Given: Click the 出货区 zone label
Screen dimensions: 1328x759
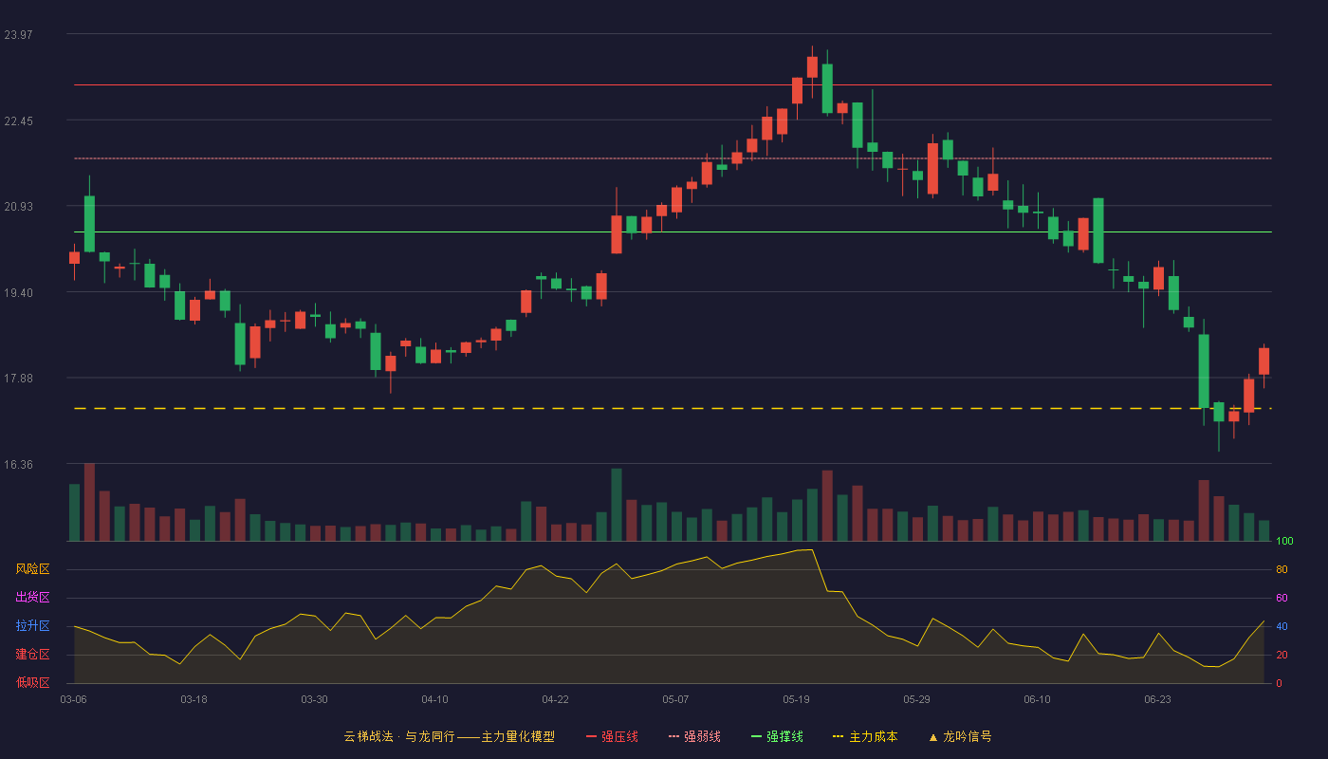Looking at the screenshot, I should [32, 598].
